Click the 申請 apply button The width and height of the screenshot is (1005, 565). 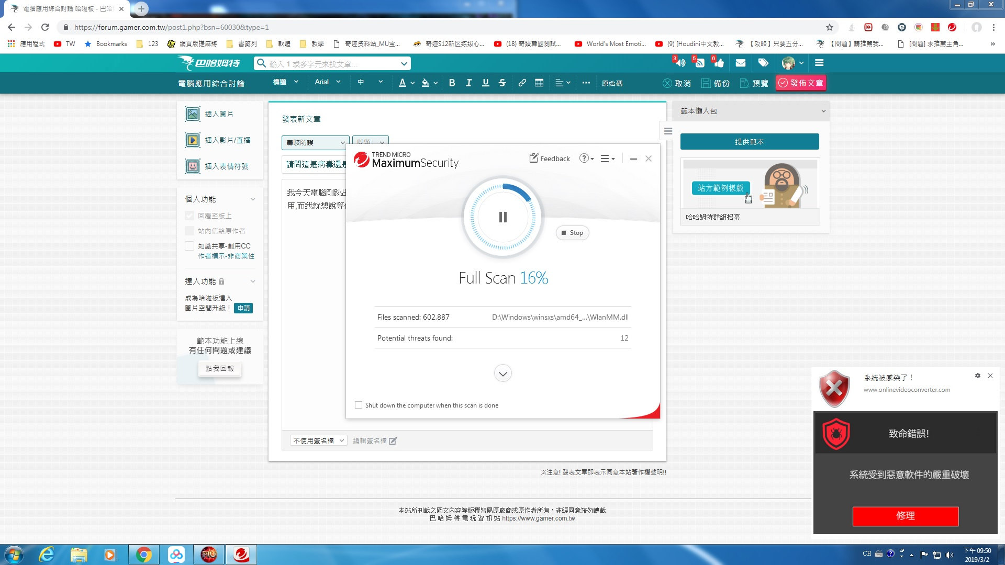tap(243, 308)
